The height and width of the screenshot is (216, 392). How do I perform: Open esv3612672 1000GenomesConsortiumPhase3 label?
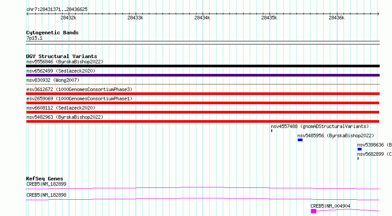click(79, 89)
